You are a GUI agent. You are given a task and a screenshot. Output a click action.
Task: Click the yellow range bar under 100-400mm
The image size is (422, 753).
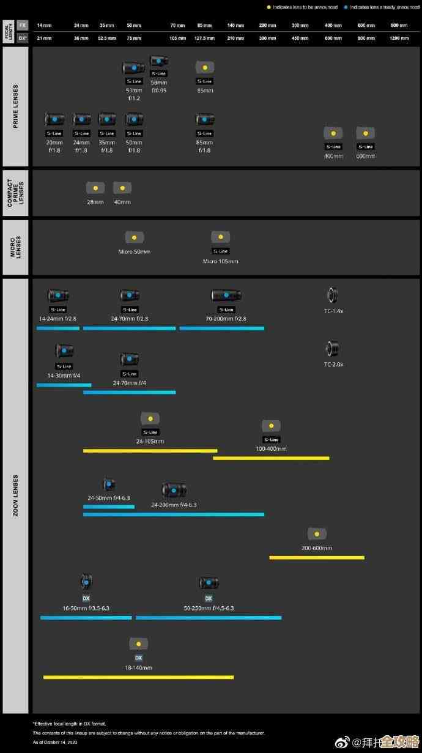point(271,458)
